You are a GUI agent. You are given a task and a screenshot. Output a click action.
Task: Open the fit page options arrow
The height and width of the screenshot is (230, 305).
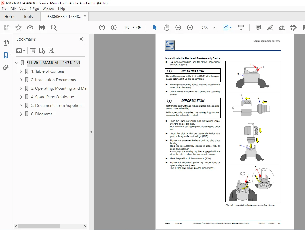coord(231,28)
